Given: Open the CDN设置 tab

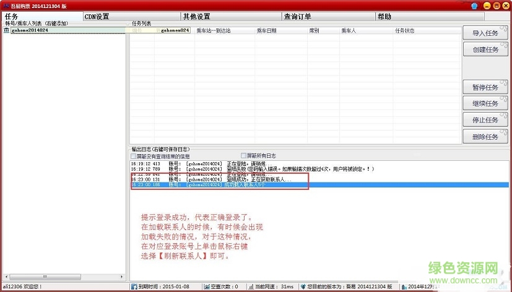Looking at the screenshot, I should click(x=132, y=16).
